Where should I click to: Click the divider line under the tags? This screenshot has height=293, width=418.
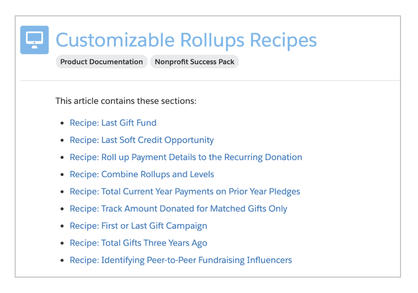[210, 80]
